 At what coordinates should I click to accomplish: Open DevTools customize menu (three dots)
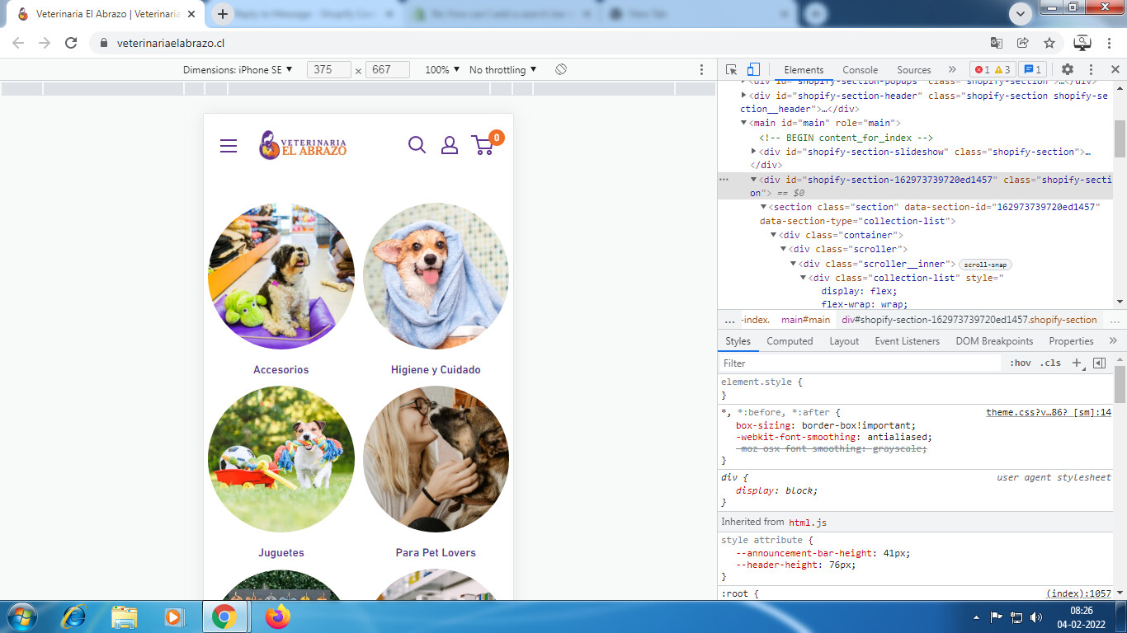tap(1091, 70)
